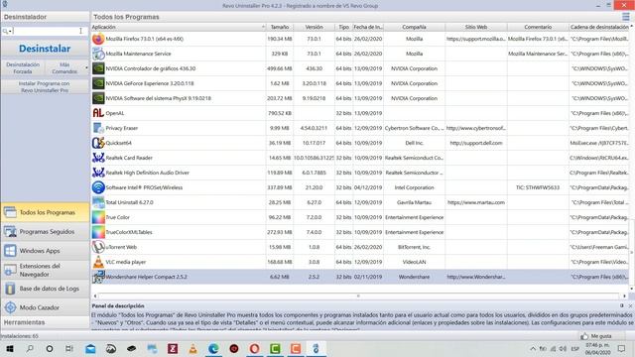Select the uTorrent Web row
This screenshot has height=357, width=635.
tap(360, 247)
